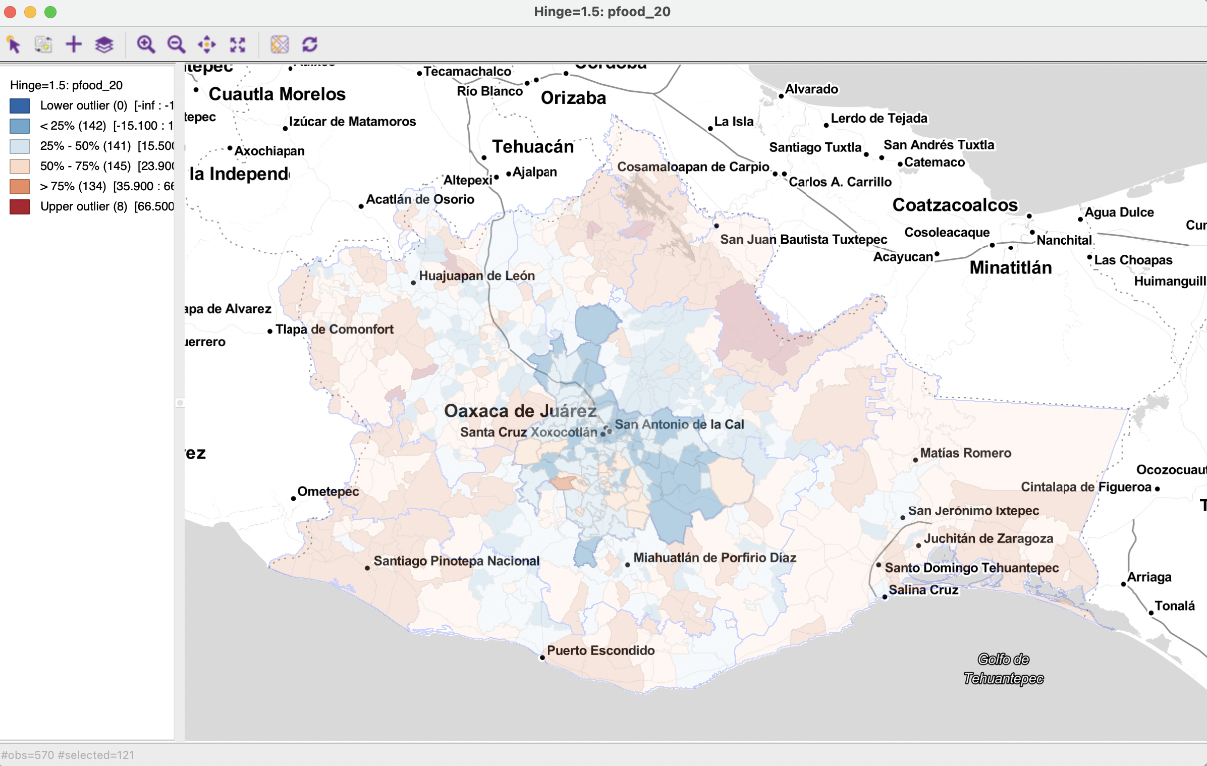1207x766 pixels.
Task: Click the Lower outlier dark blue swatch
Action: pyautogui.click(x=20, y=105)
